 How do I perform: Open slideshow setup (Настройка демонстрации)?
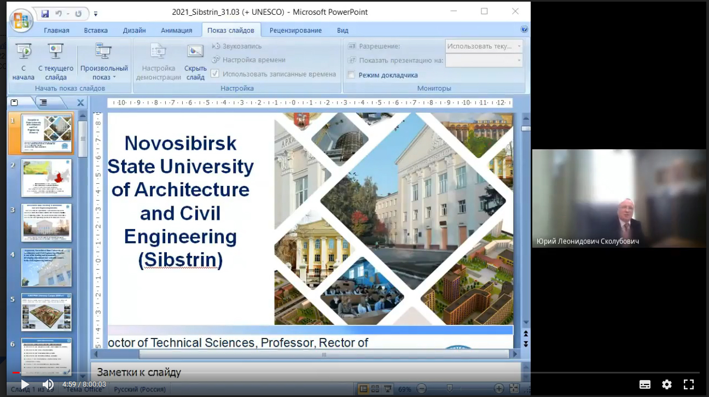point(159,62)
